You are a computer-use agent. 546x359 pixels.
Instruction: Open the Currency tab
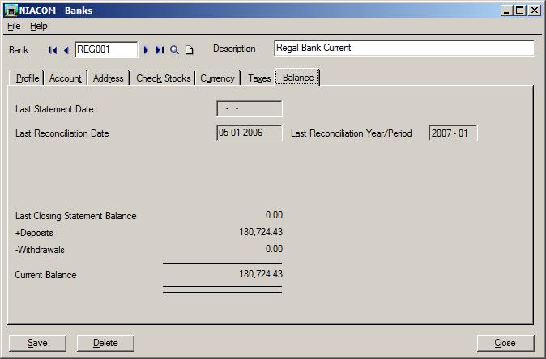(x=217, y=78)
